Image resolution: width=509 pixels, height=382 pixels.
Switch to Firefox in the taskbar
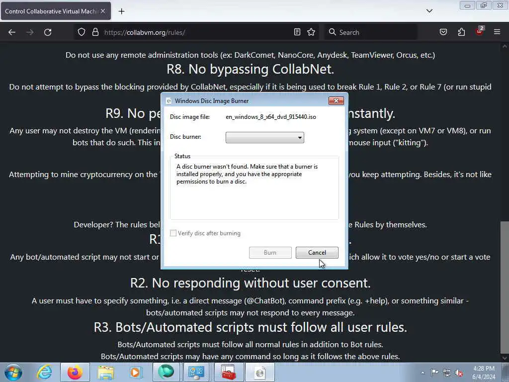point(75,373)
